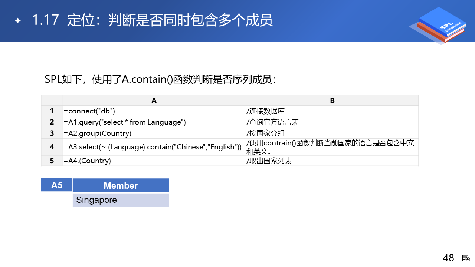Click the cell =A2.group(Country)

coord(154,133)
